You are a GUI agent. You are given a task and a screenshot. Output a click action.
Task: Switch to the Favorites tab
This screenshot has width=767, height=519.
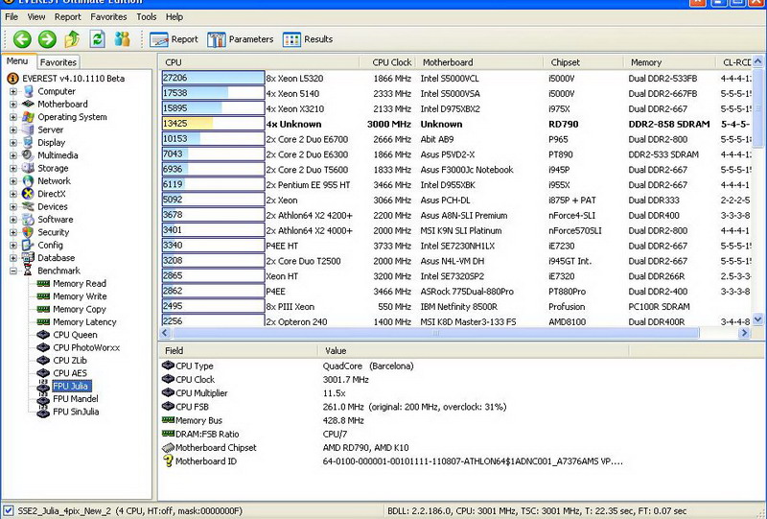[58, 62]
